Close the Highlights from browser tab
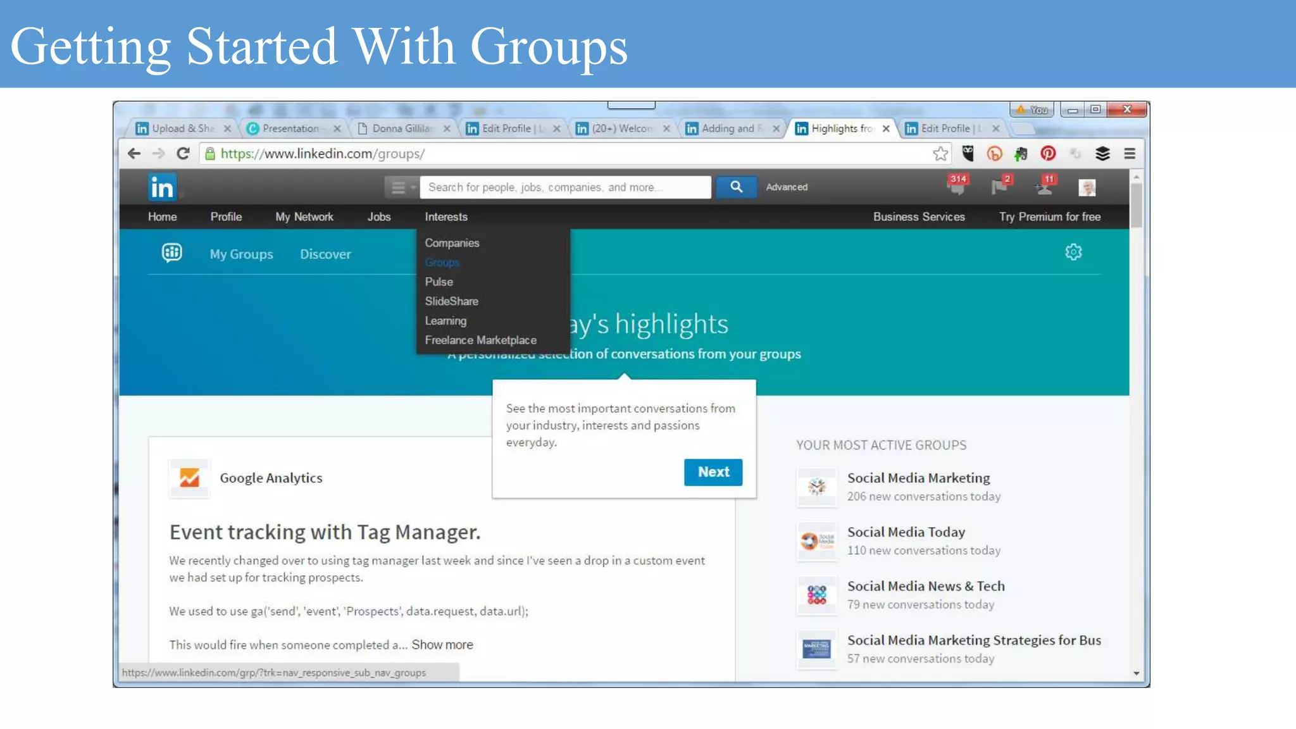 886,128
